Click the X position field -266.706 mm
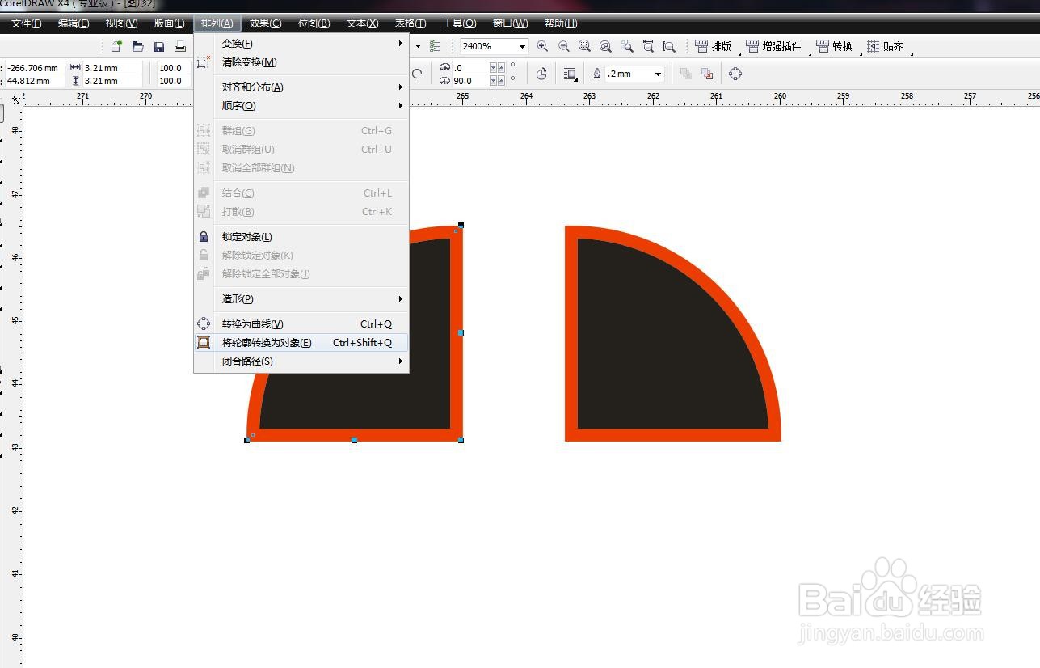This screenshot has height=668, width=1040. (x=36, y=69)
